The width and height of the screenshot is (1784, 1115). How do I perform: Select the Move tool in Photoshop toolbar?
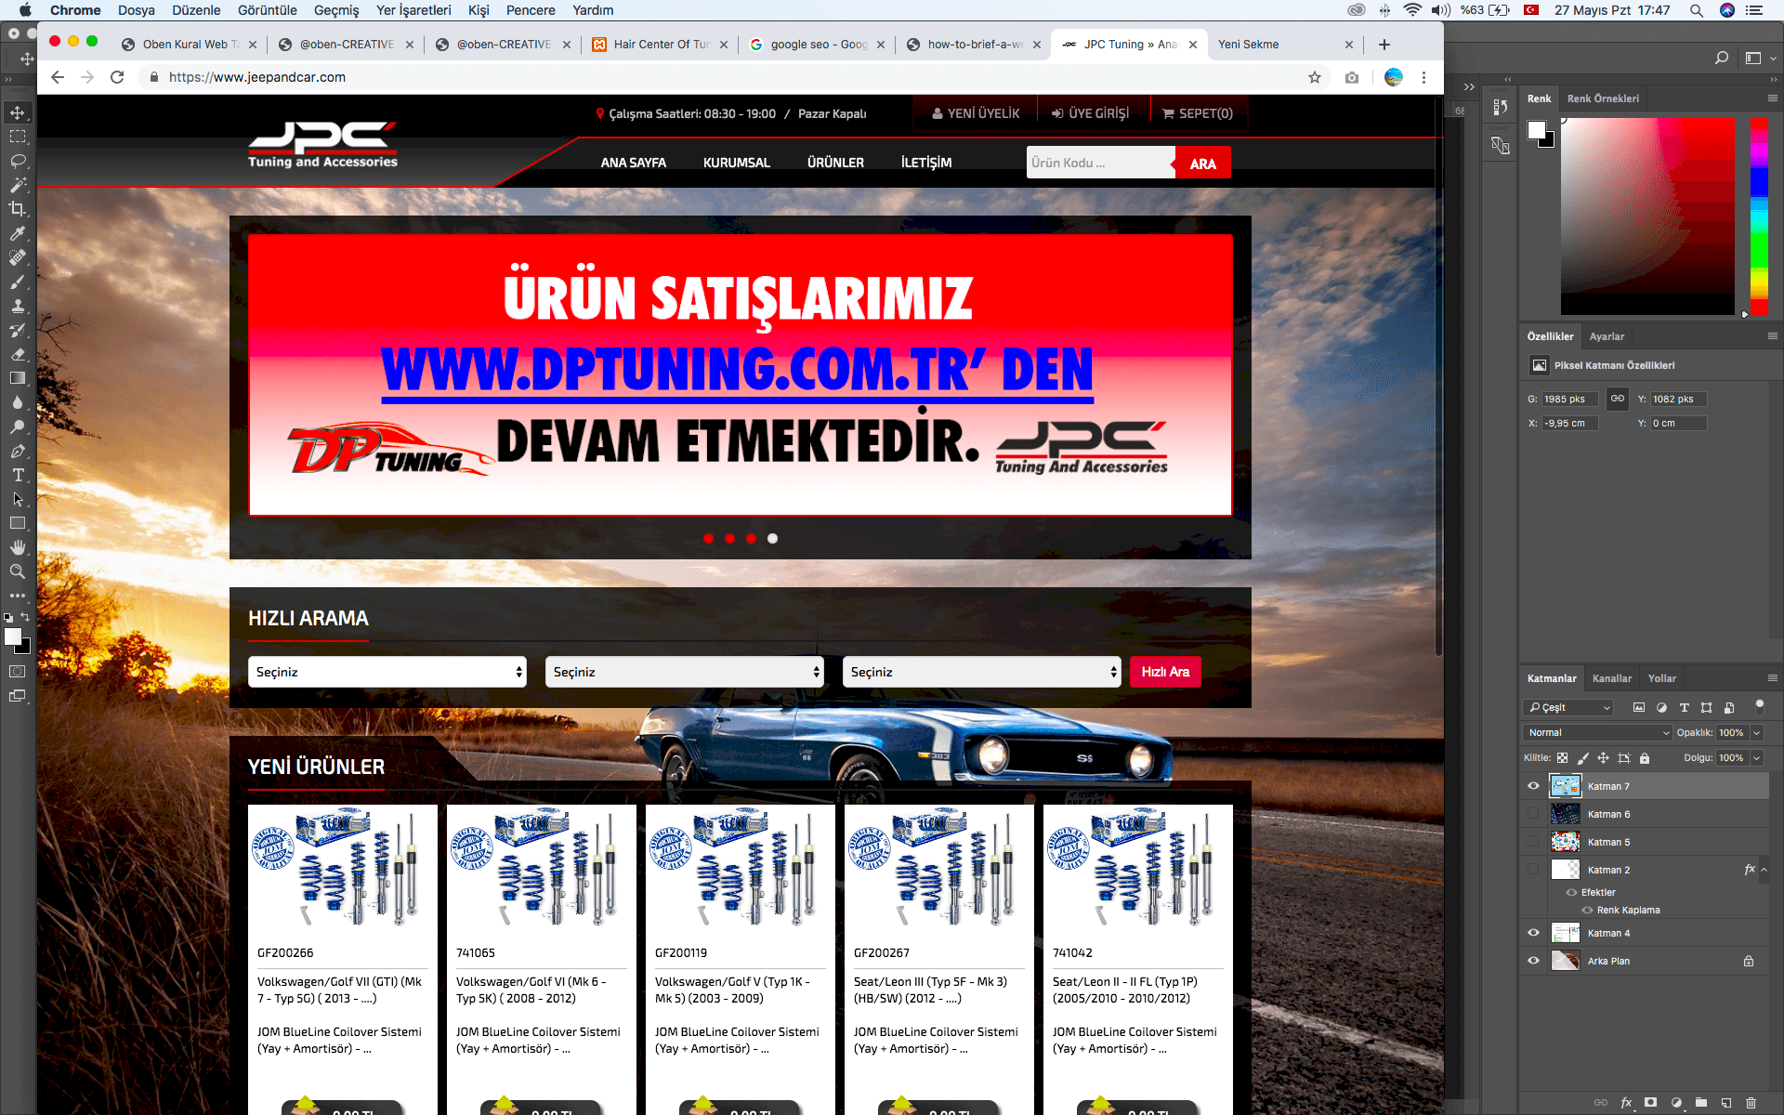tap(18, 112)
